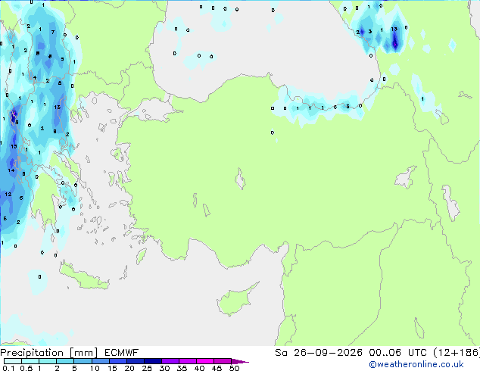Select the 2–5 mm legend color box
Viewport: 480px width, 371px height.
pos(65,361)
